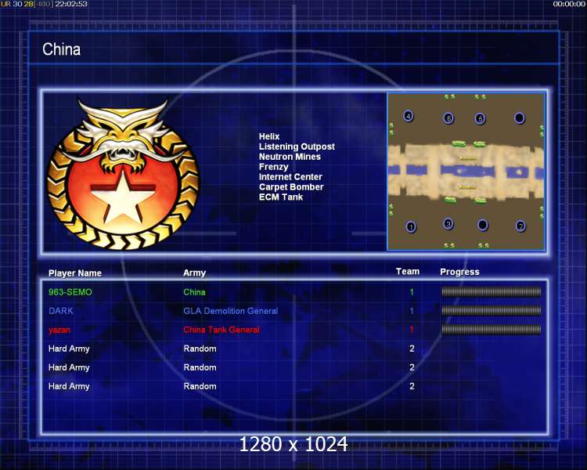Click the China faction title

[61, 49]
